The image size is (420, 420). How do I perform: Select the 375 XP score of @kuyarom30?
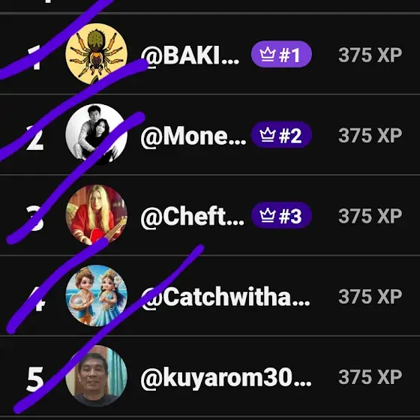click(370, 377)
